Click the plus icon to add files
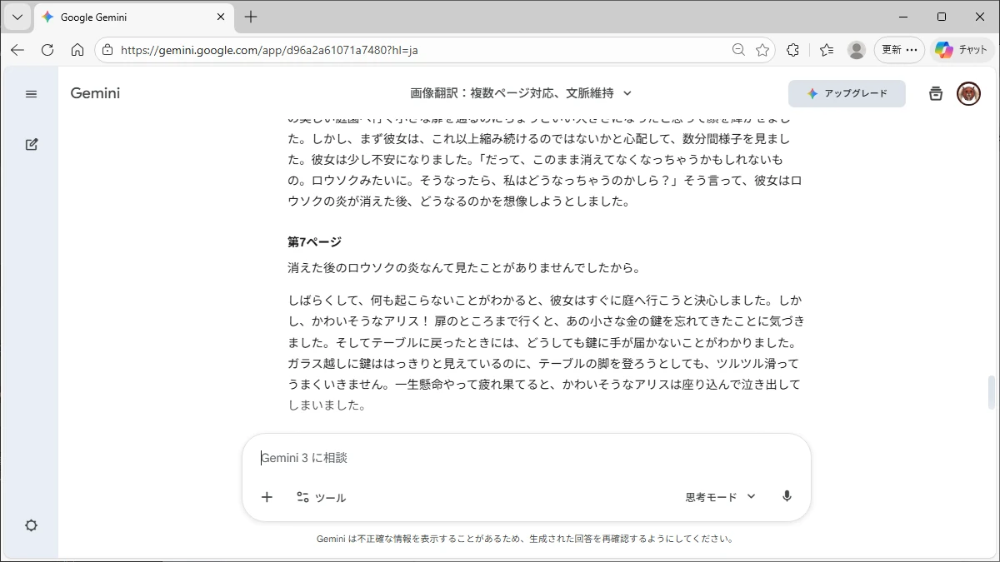Screen dimensions: 1000x562 pos(267,497)
